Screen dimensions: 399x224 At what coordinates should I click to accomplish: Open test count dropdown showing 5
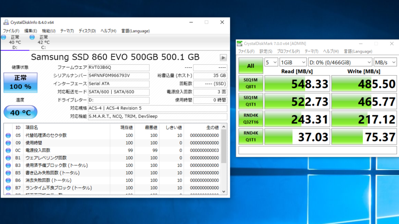(271, 62)
